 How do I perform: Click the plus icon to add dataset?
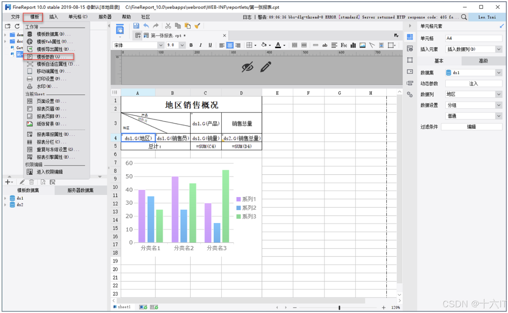(x=9, y=182)
